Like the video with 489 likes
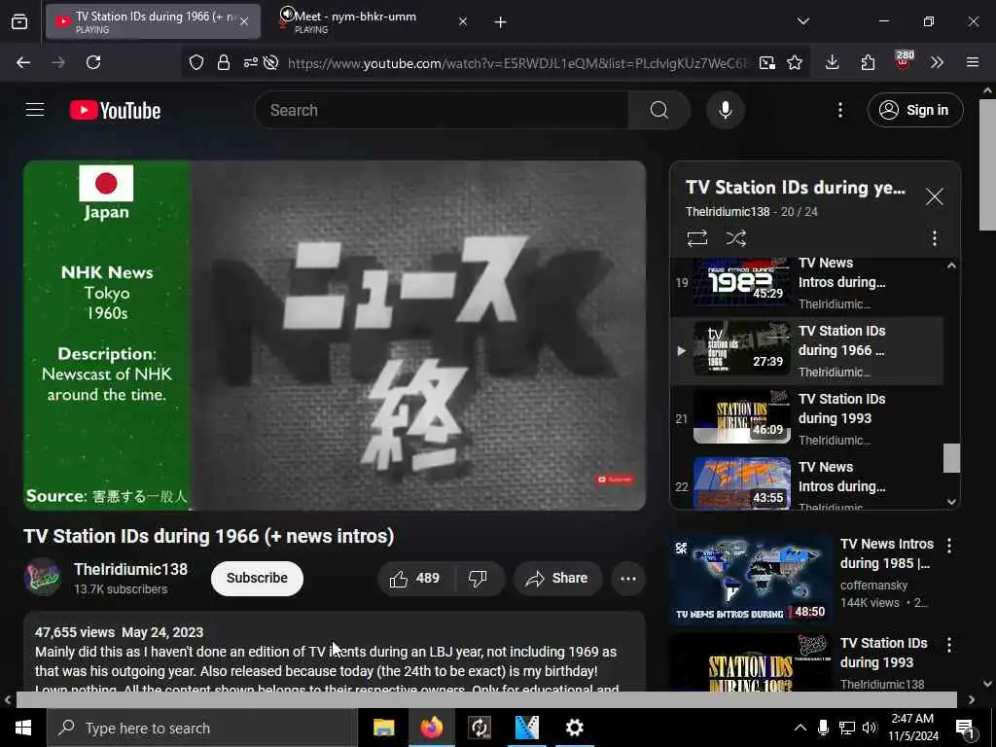The image size is (996, 747). click(415, 578)
